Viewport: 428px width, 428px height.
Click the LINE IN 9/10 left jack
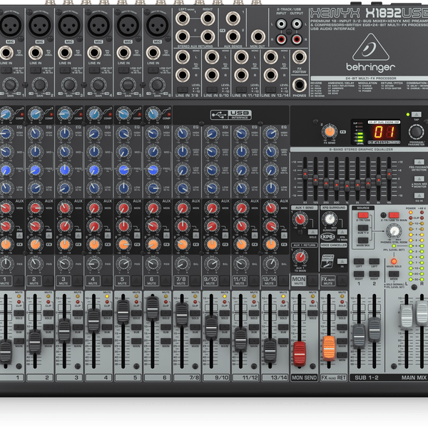212,57
